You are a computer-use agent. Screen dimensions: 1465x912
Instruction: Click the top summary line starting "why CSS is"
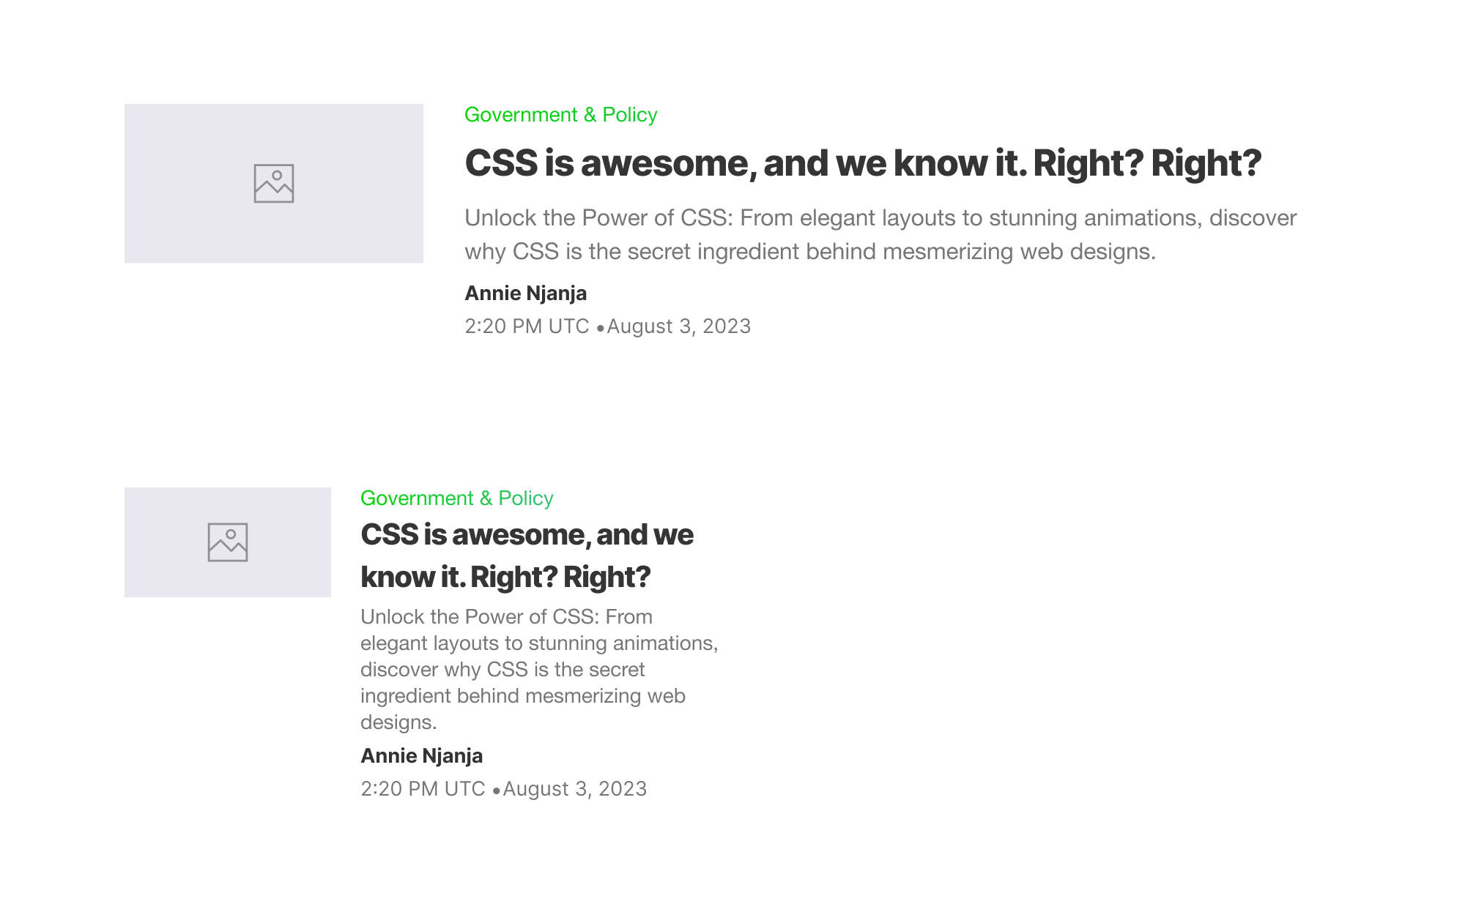809,252
